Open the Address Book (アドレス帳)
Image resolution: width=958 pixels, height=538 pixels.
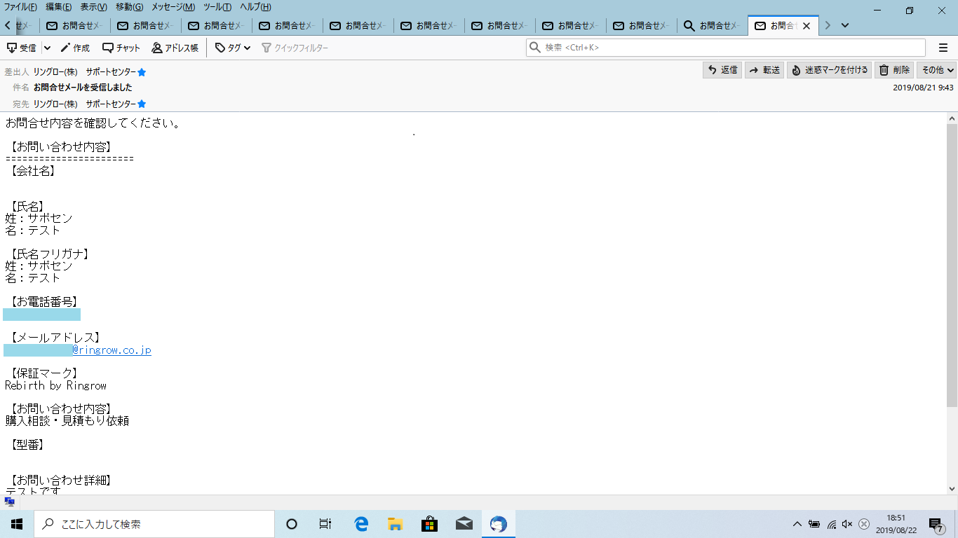tap(175, 48)
